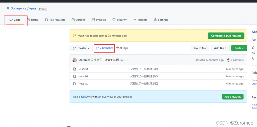Open the master branch dropdown
The image size is (257, 127).
point(81,48)
